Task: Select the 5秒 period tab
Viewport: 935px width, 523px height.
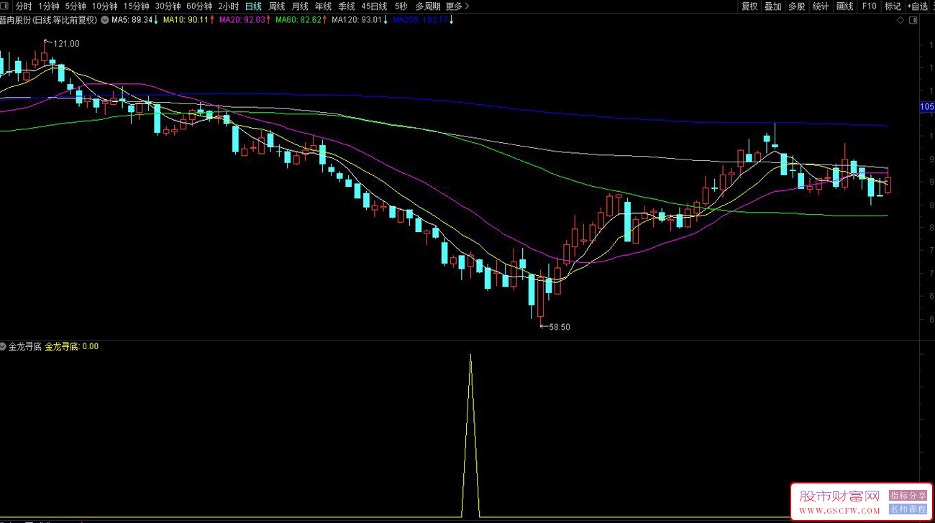Action: click(x=401, y=6)
